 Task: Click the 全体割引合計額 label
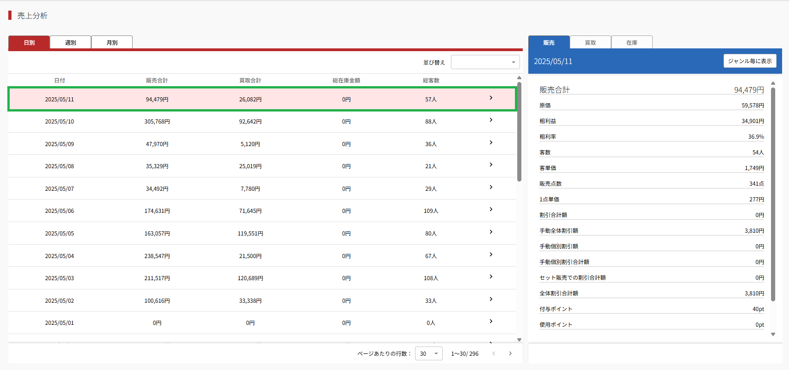coord(559,294)
